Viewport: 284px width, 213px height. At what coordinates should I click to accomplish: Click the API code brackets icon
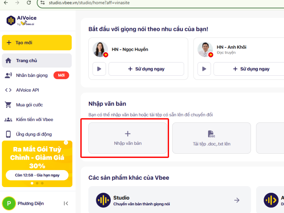pos(8,90)
